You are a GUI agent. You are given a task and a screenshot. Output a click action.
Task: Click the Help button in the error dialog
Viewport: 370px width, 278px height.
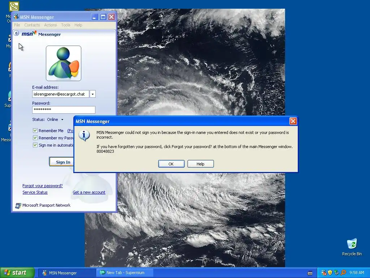click(201, 164)
